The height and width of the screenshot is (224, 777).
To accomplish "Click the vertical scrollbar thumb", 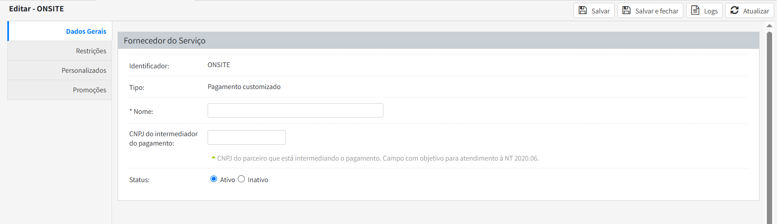I will point(769,122).
